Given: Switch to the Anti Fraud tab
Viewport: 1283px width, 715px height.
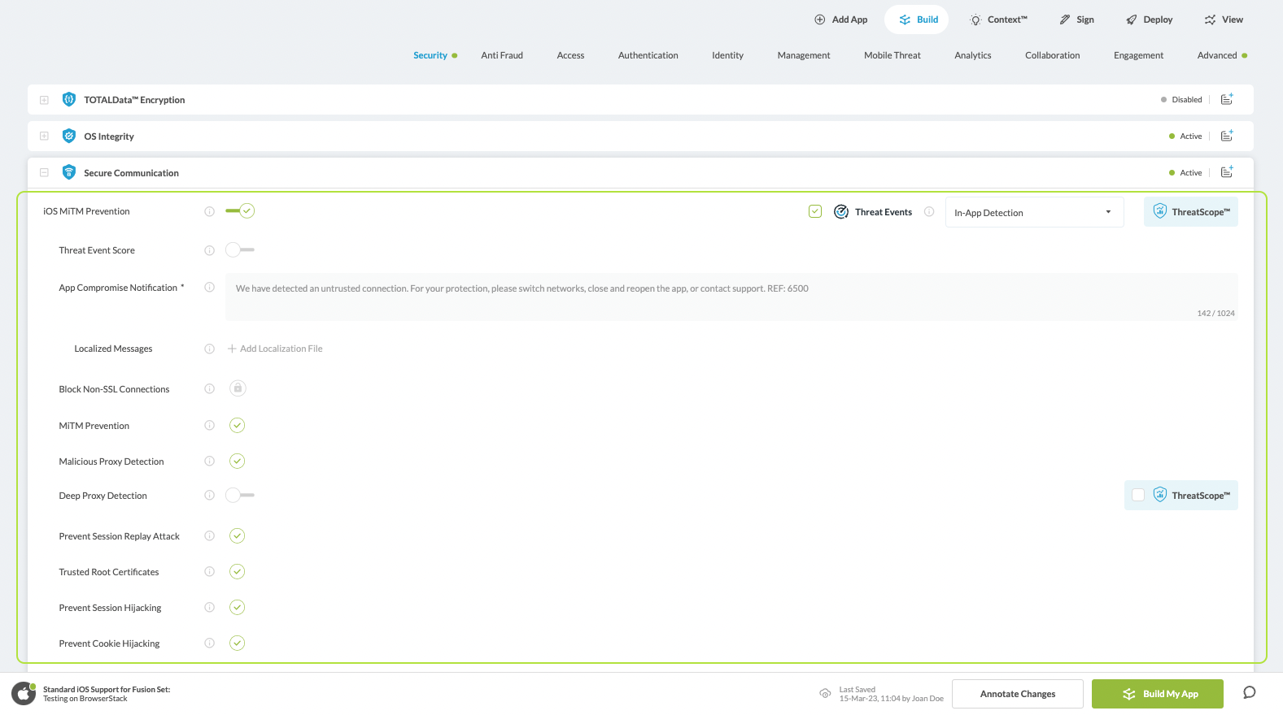Looking at the screenshot, I should 501,55.
